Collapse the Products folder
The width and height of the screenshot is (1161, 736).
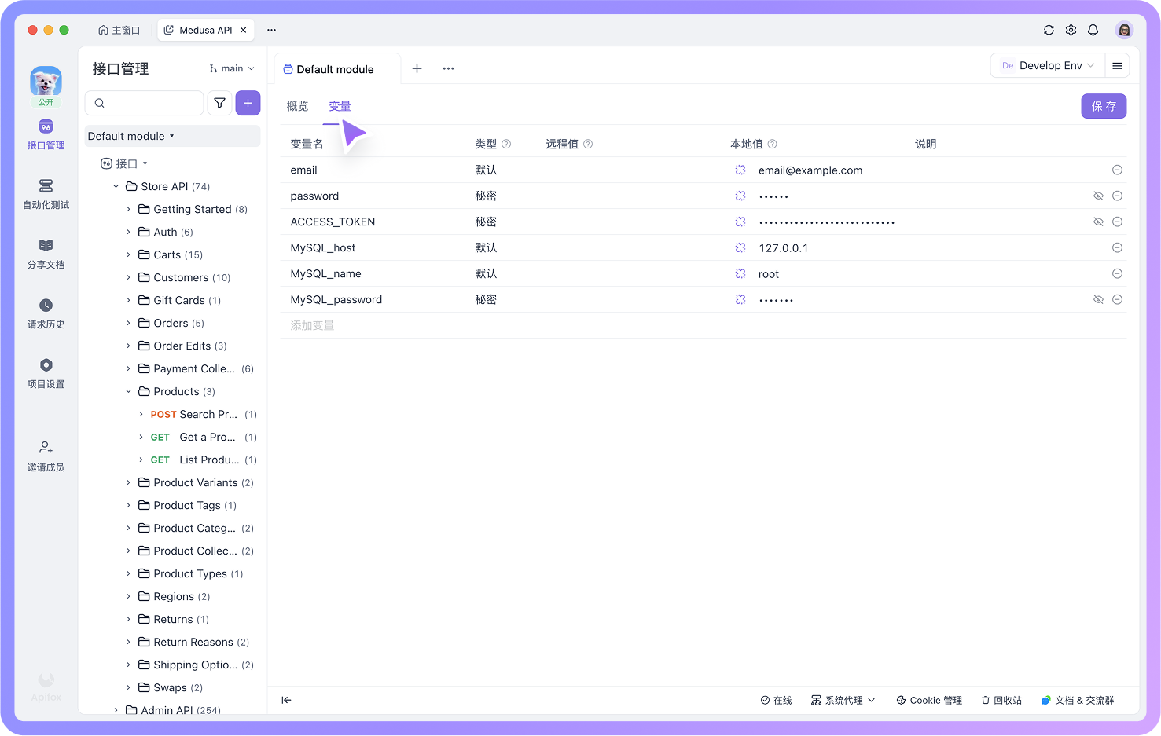click(129, 391)
